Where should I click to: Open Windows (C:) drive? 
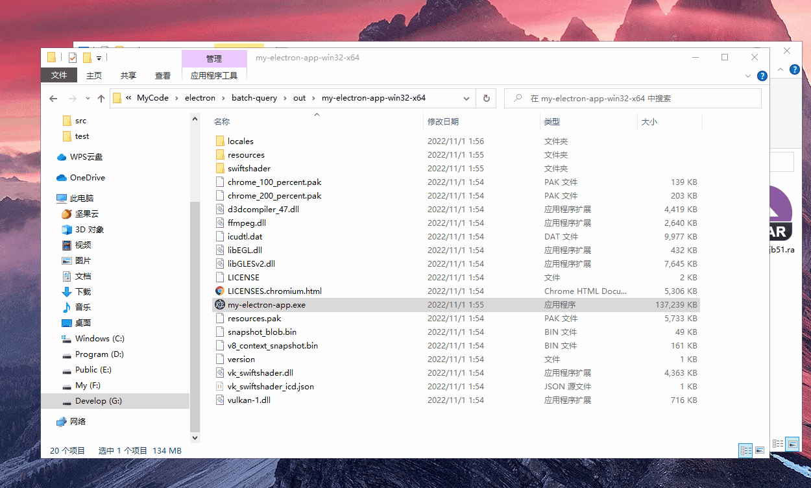pyautogui.click(x=93, y=339)
